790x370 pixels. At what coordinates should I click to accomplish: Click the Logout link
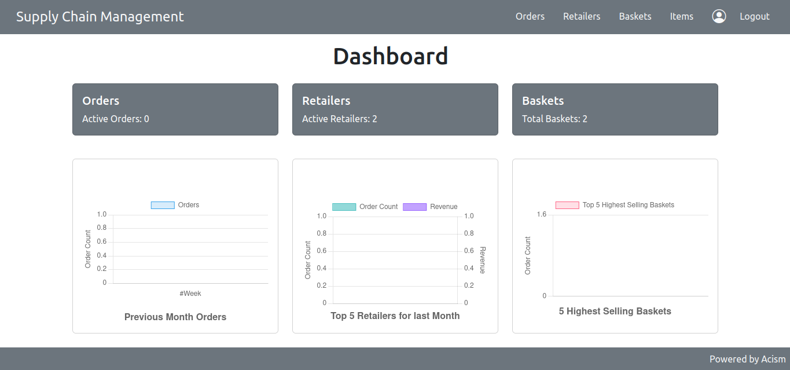755,16
